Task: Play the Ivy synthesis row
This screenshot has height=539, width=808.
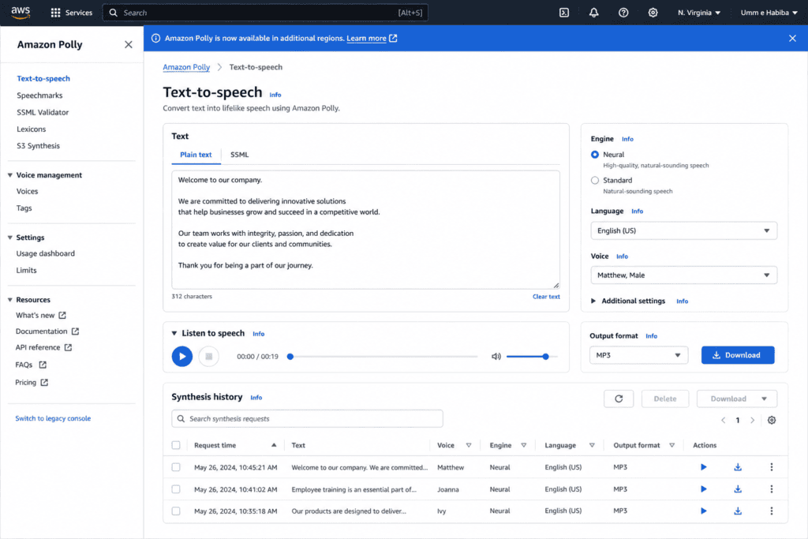Action: click(x=703, y=511)
